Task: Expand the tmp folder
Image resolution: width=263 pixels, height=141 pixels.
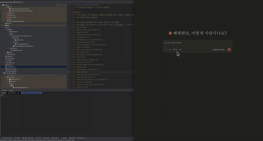Action: click(x=6, y=19)
